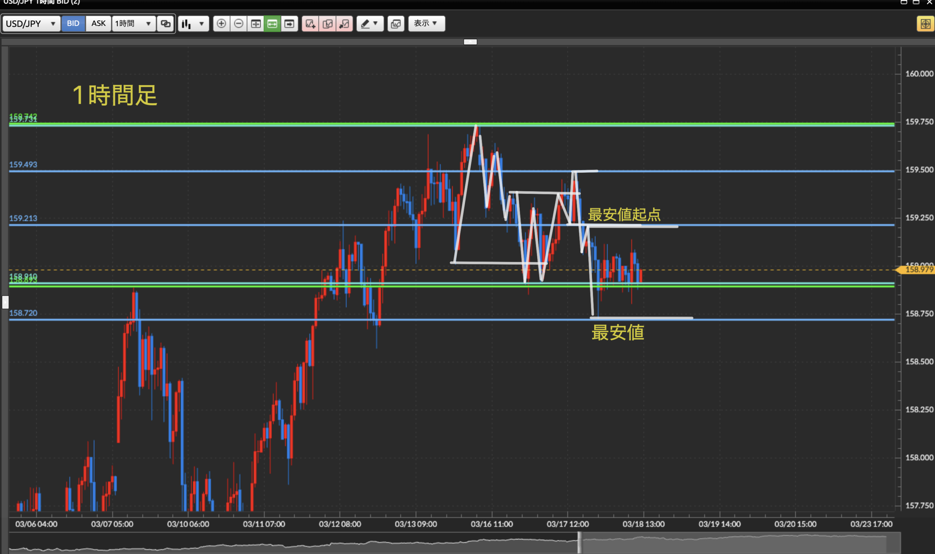Viewport: 935px width, 554px height.
Task: Expand the candlestick chart type dropdown
Action: coord(193,23)
